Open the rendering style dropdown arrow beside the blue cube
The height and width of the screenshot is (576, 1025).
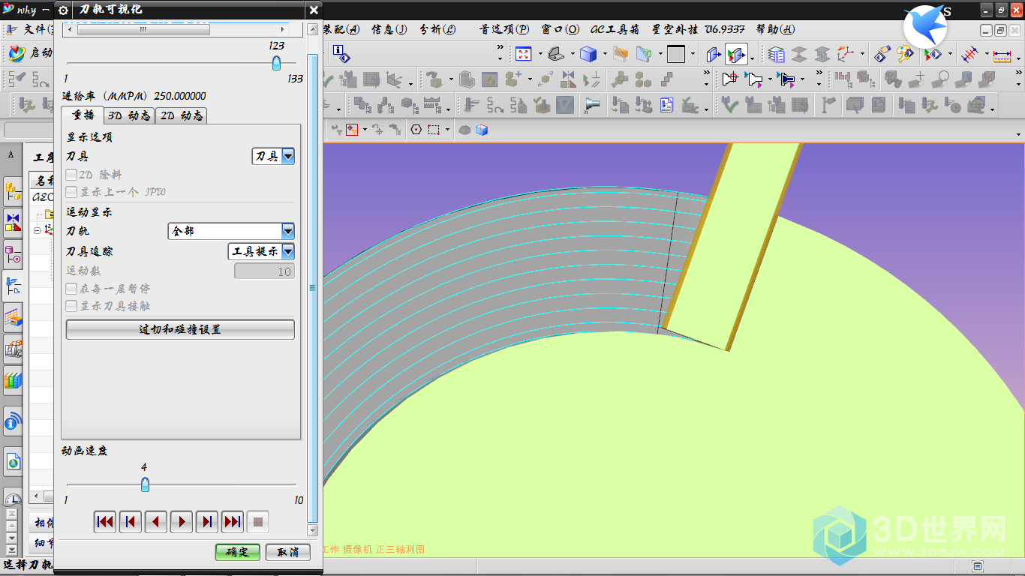click(605, 55)
